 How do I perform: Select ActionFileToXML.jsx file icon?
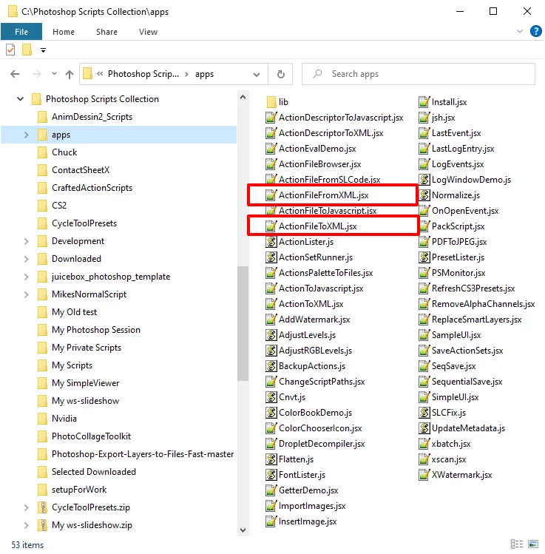271,226
